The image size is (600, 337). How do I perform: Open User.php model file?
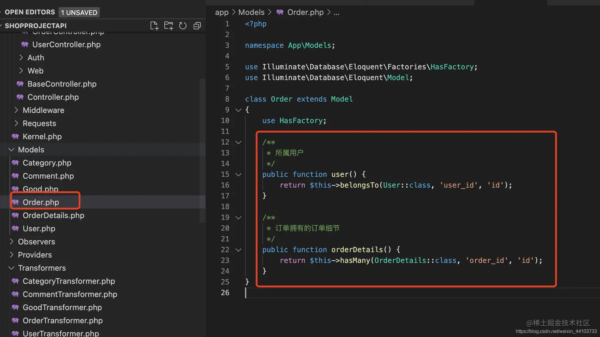(x=39, y=228)
